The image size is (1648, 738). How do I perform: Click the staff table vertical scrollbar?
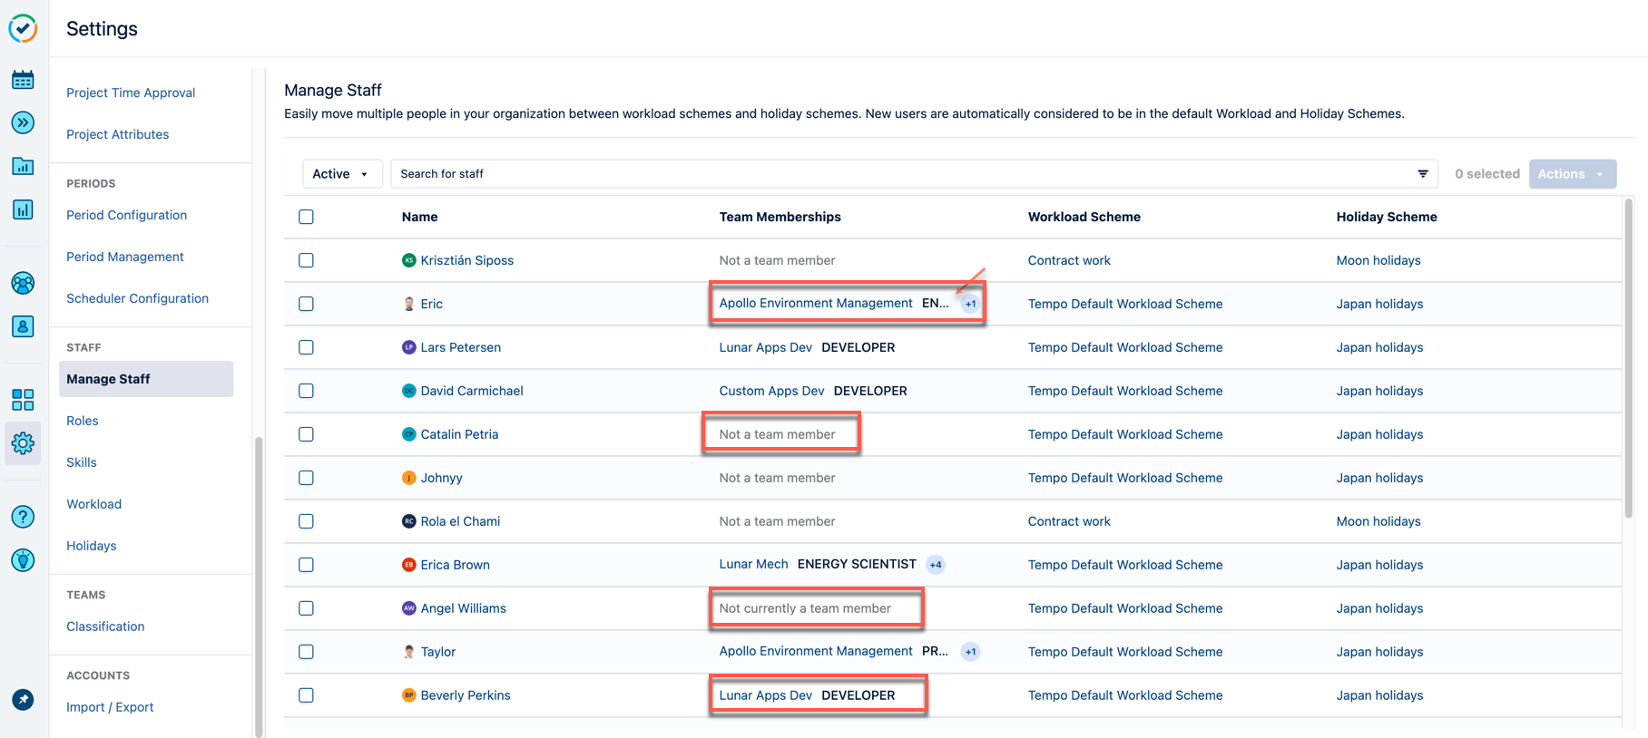(x=1628, y=358)
